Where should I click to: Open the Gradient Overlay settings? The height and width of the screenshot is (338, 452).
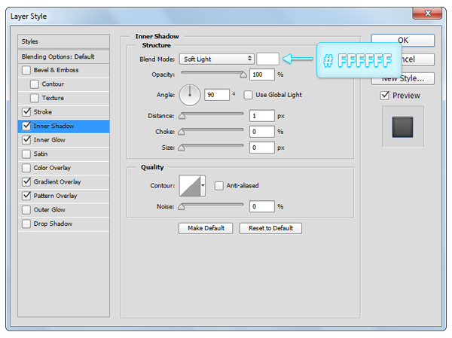(x=57, y=181)
